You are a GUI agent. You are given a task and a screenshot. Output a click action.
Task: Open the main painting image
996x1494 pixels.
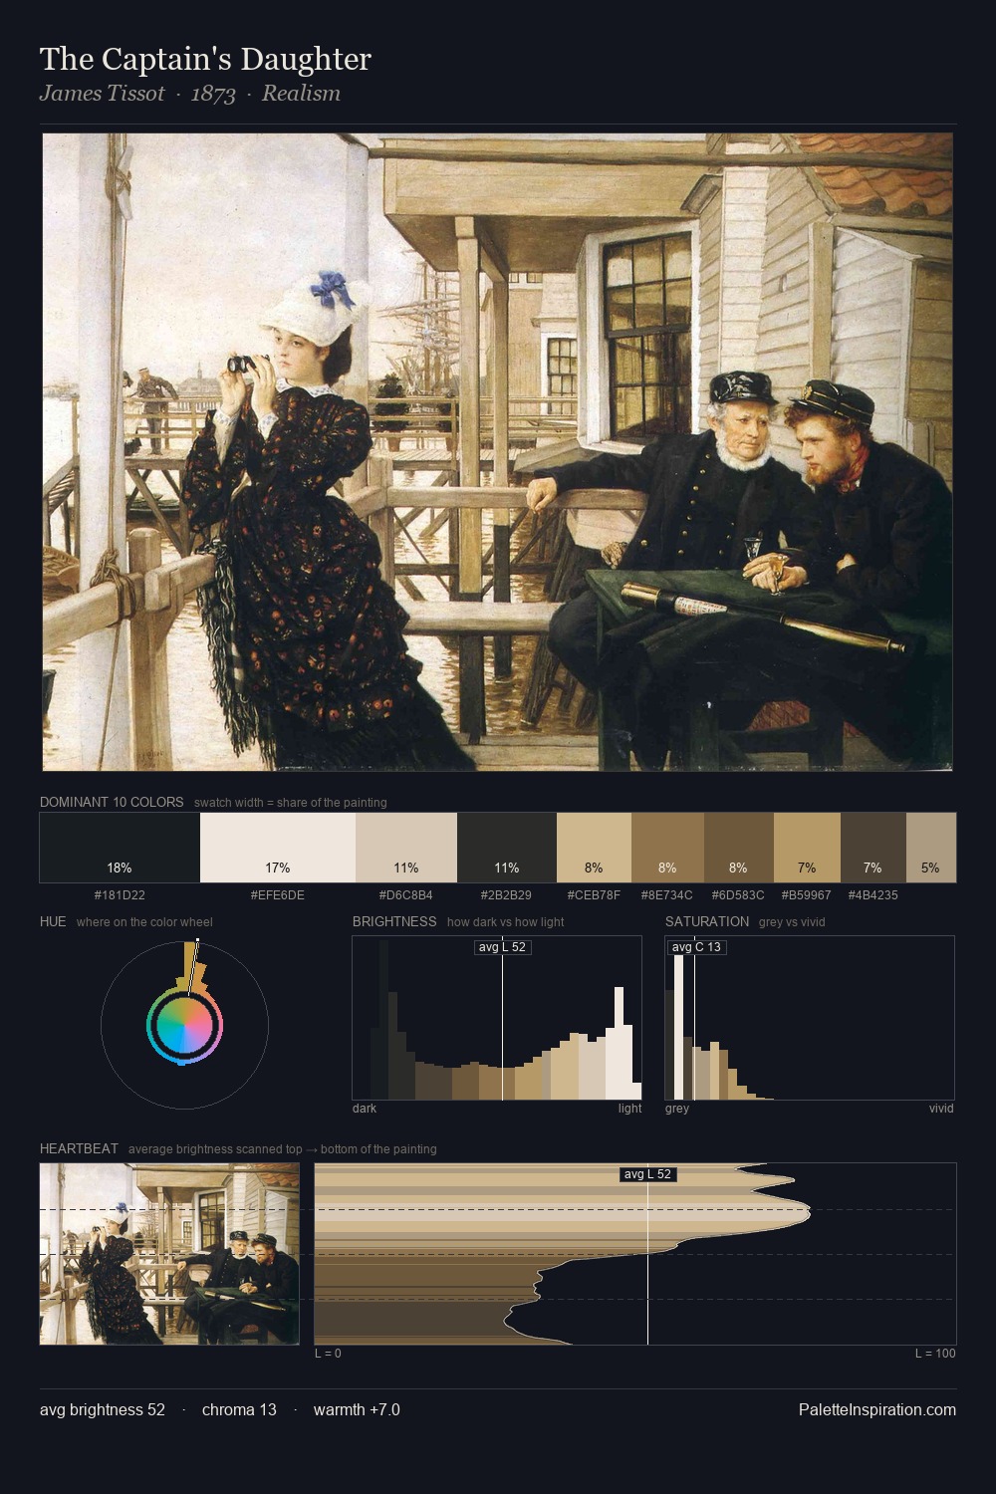pos(497,452)
